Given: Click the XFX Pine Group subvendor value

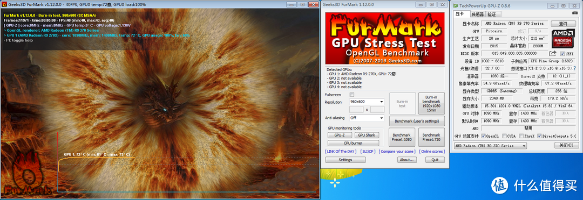Looking at the screenshot, I should [x=552, y=61].
